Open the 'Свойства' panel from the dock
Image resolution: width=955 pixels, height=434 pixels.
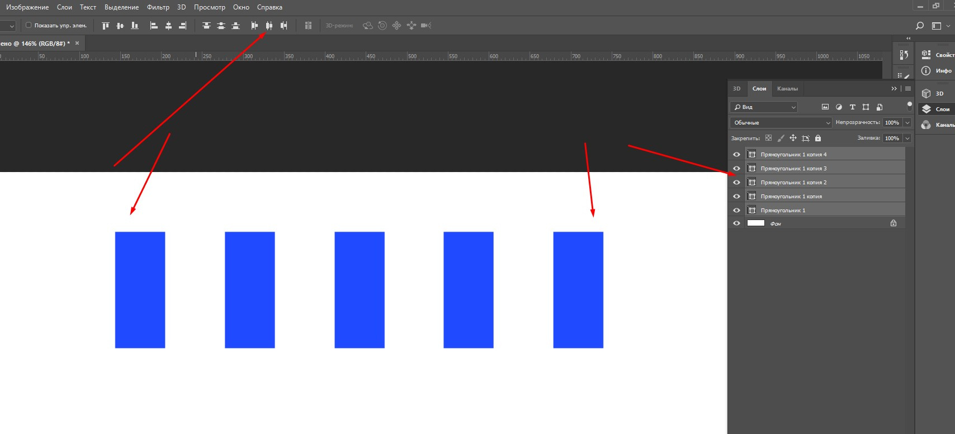tap(937, 55)
